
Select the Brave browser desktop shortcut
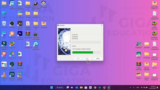(x=4, y=55)
